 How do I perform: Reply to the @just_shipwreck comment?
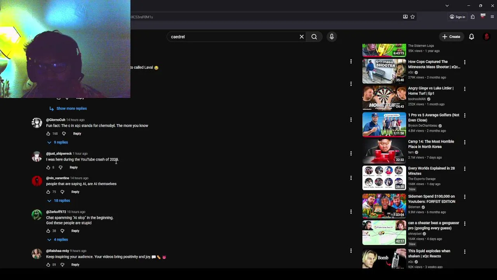[73, 168]
